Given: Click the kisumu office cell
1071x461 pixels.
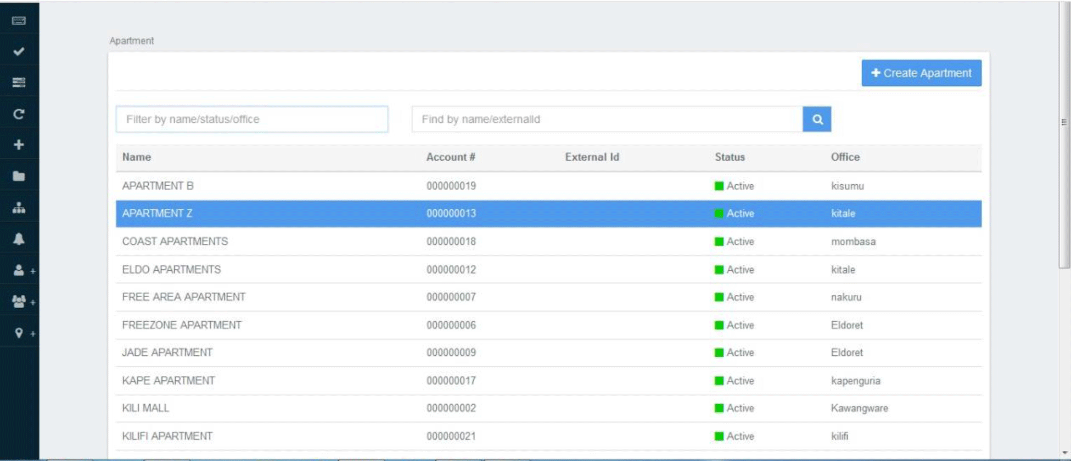Looking at the screenshot, I should tap(847, 186).
